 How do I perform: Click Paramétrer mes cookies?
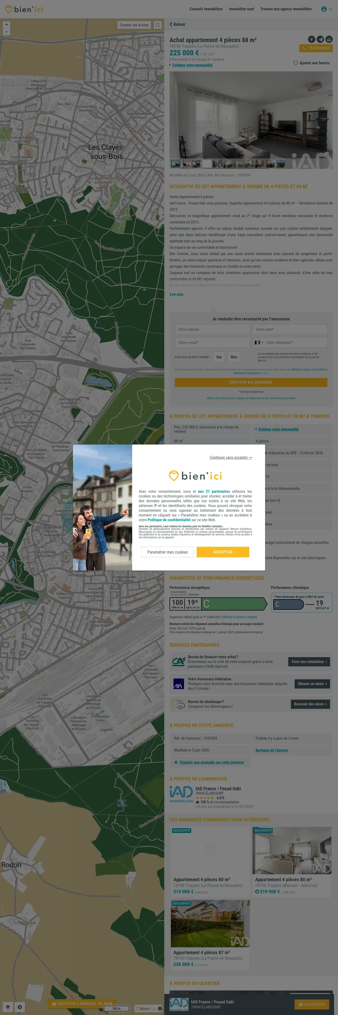pos(168,552)
